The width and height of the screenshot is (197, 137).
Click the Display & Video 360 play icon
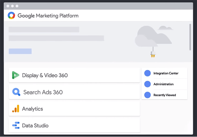(x=15, y=75)
